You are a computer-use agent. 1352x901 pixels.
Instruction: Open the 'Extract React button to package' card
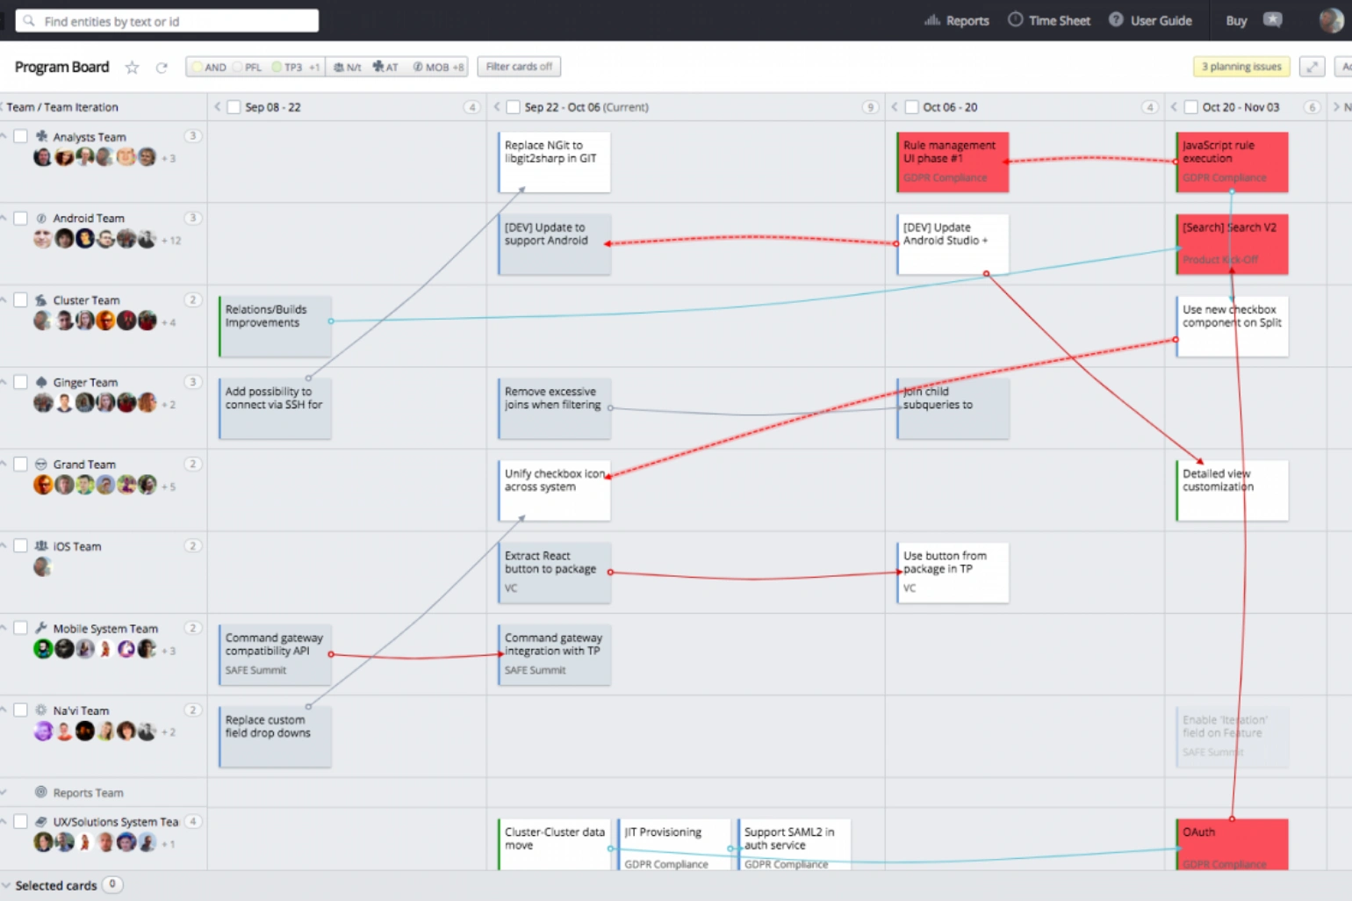click(x=554, y=573)
